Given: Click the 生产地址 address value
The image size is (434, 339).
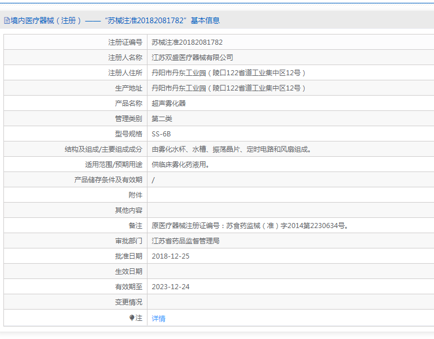Looking at the screenshot, I should click(228, 88).
